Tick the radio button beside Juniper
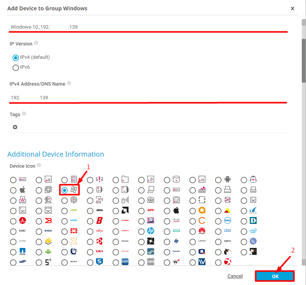The height and width of the screenshot is (285, 306). pyautogui.click(x=13, y=242)
